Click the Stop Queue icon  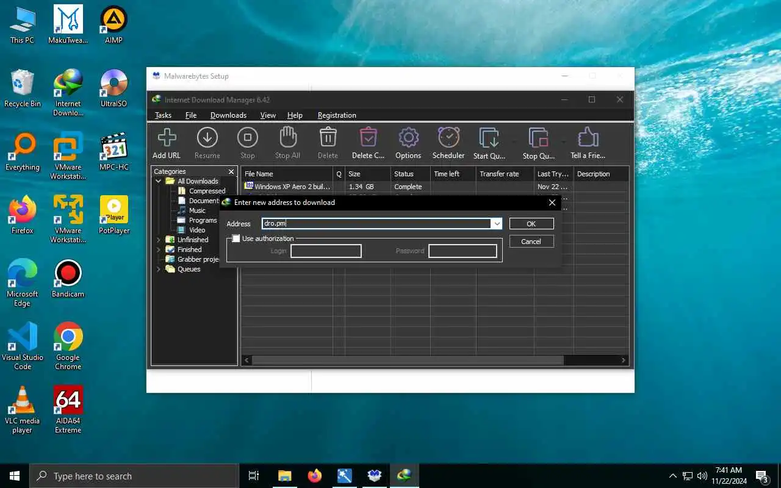click(x=539, y=138)
